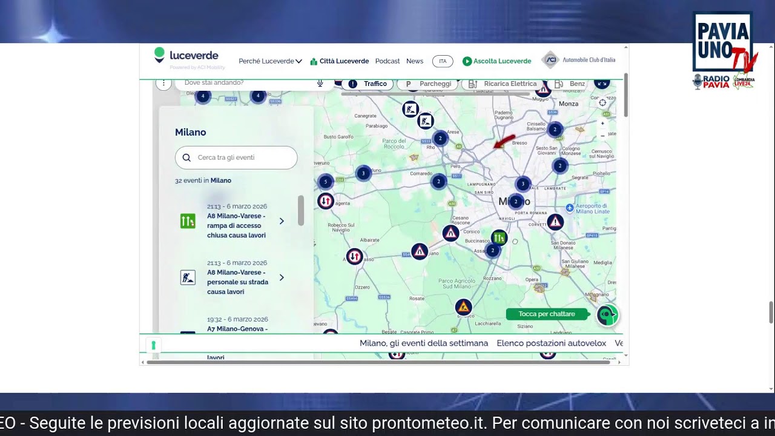
Task: Open cluster 2 marker near Assago
Action: click(493, 250)
